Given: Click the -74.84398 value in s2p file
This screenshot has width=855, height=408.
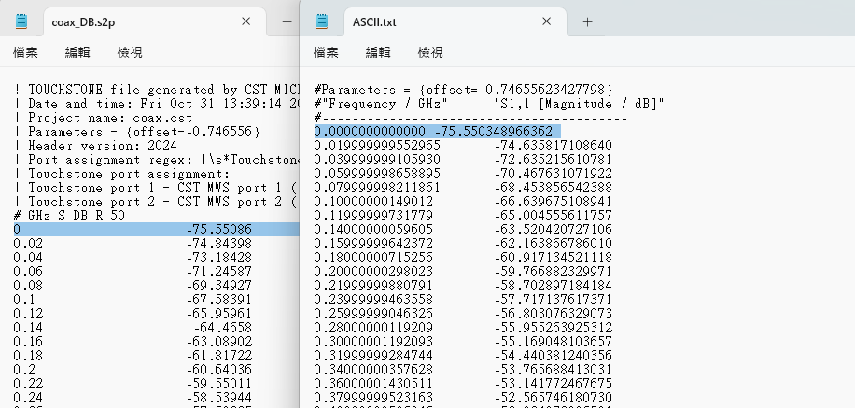Looking at the screenshot, I should coord(219,244).
